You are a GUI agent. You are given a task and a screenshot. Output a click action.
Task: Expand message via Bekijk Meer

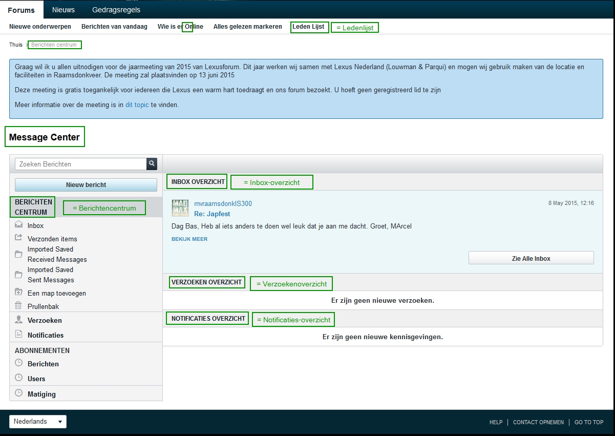[x=189, y=239]
